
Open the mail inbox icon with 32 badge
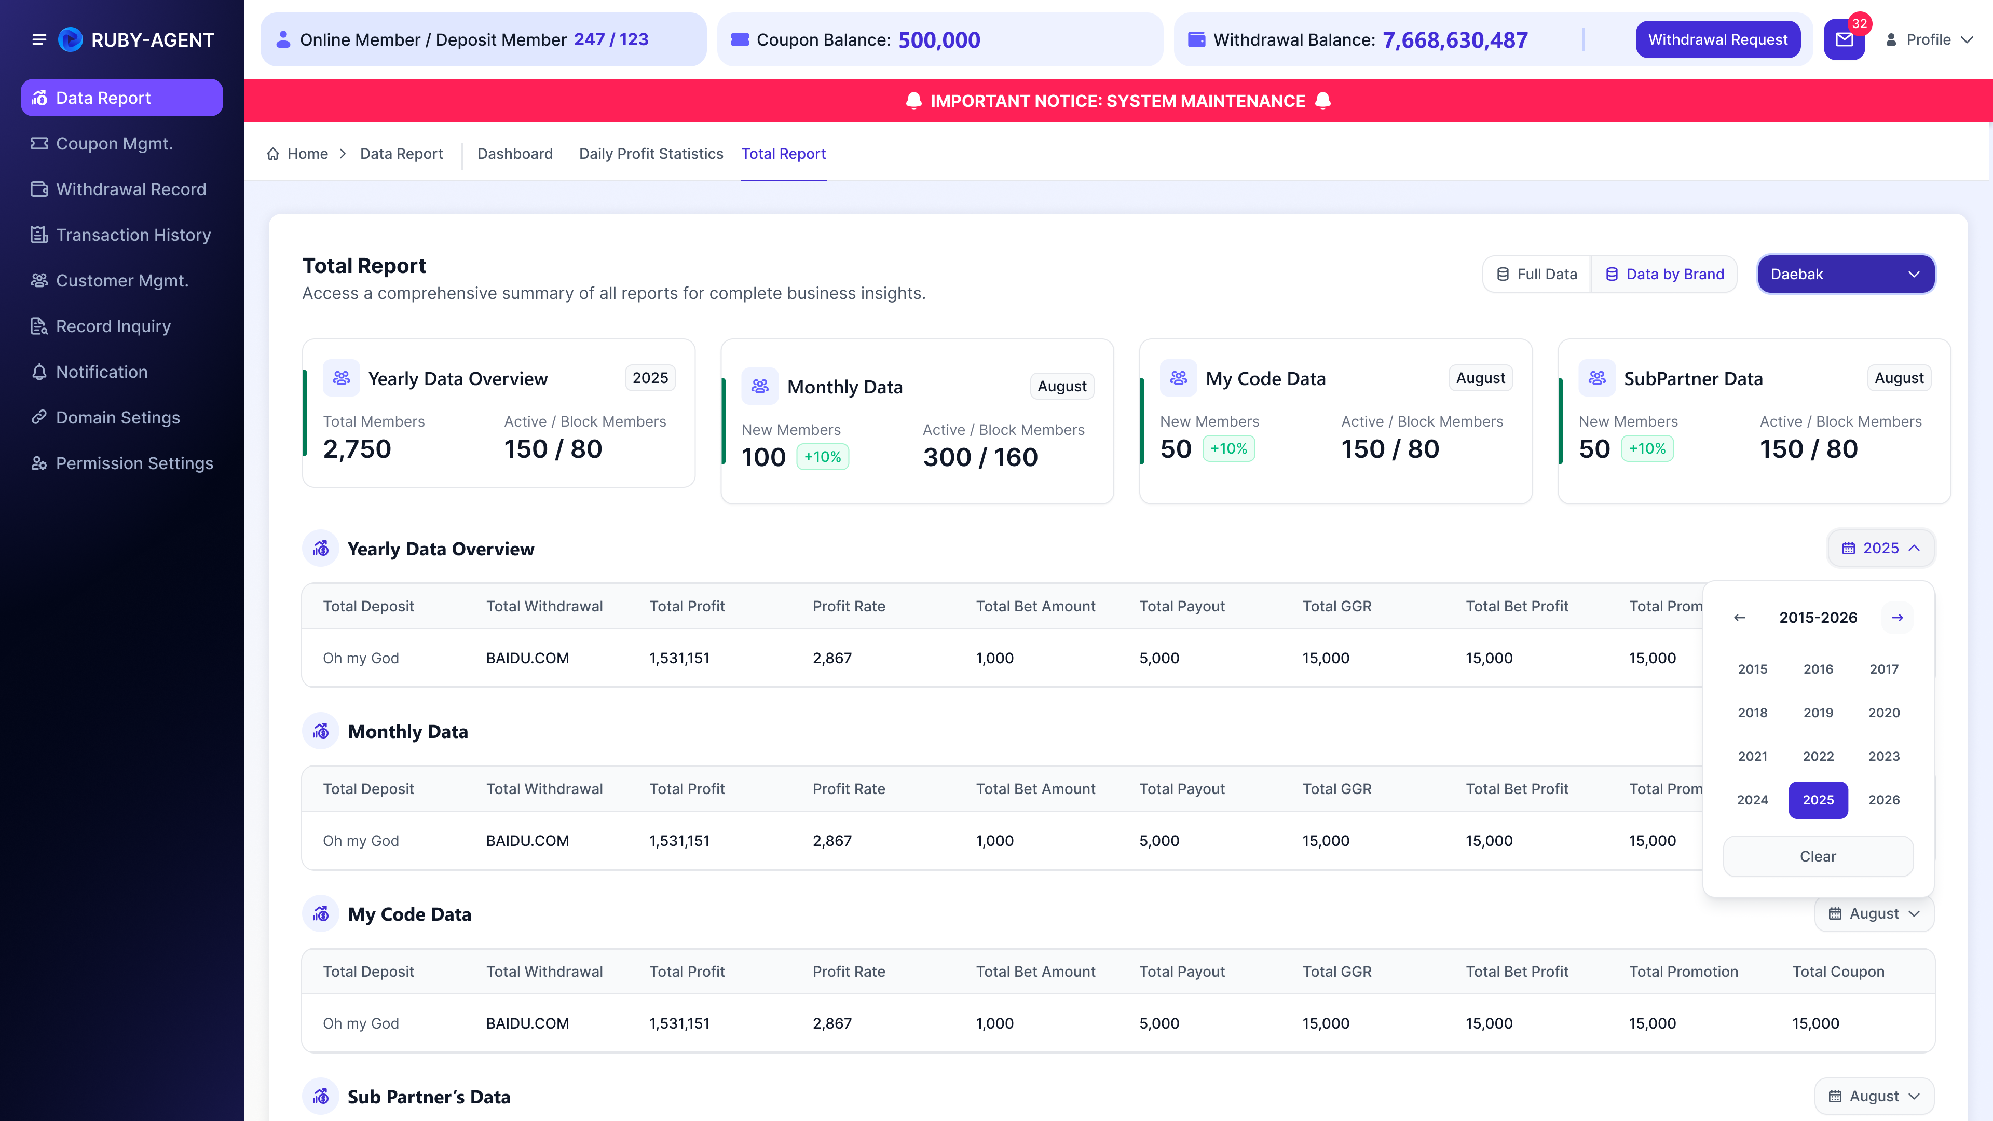pos(1845,39)
